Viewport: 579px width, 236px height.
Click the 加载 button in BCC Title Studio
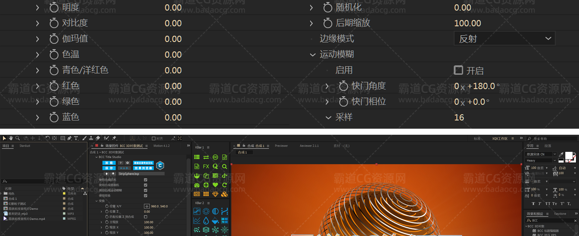[x=109, y=163]
